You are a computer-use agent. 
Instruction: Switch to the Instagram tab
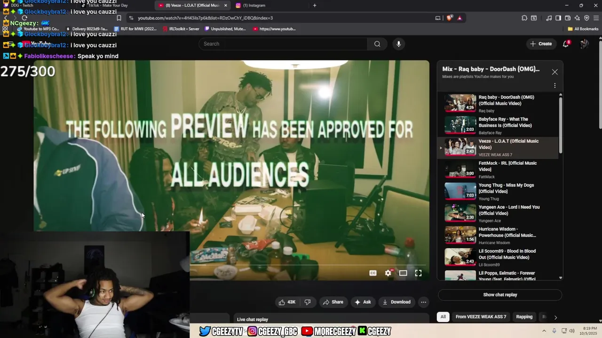(x=269, y=5)
